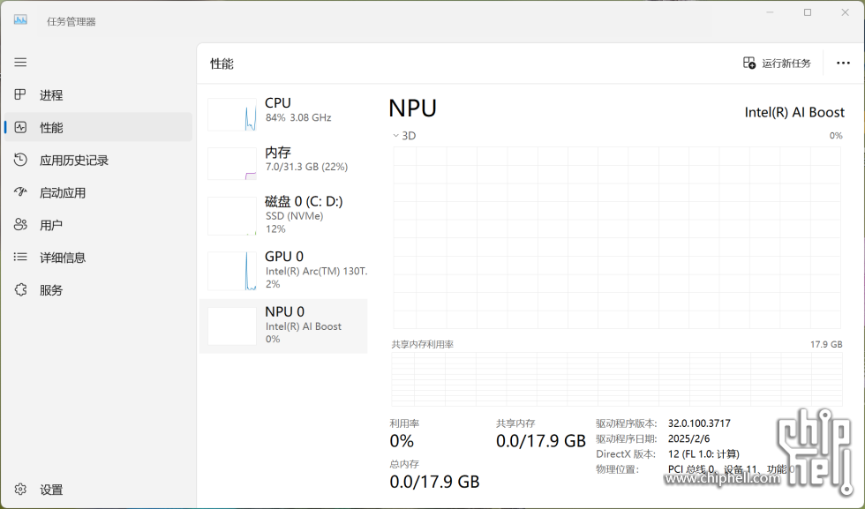The height and width of the screenshot is (509, 865).
Task: Select the 磁盘 0 thumbnail graph
Action: point(231,216)
